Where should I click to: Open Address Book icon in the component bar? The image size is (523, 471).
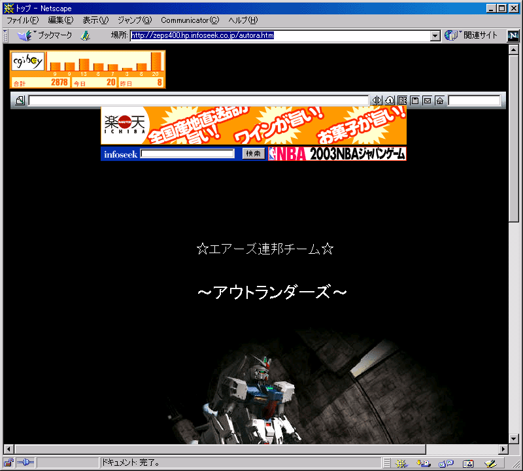point(468,463)
